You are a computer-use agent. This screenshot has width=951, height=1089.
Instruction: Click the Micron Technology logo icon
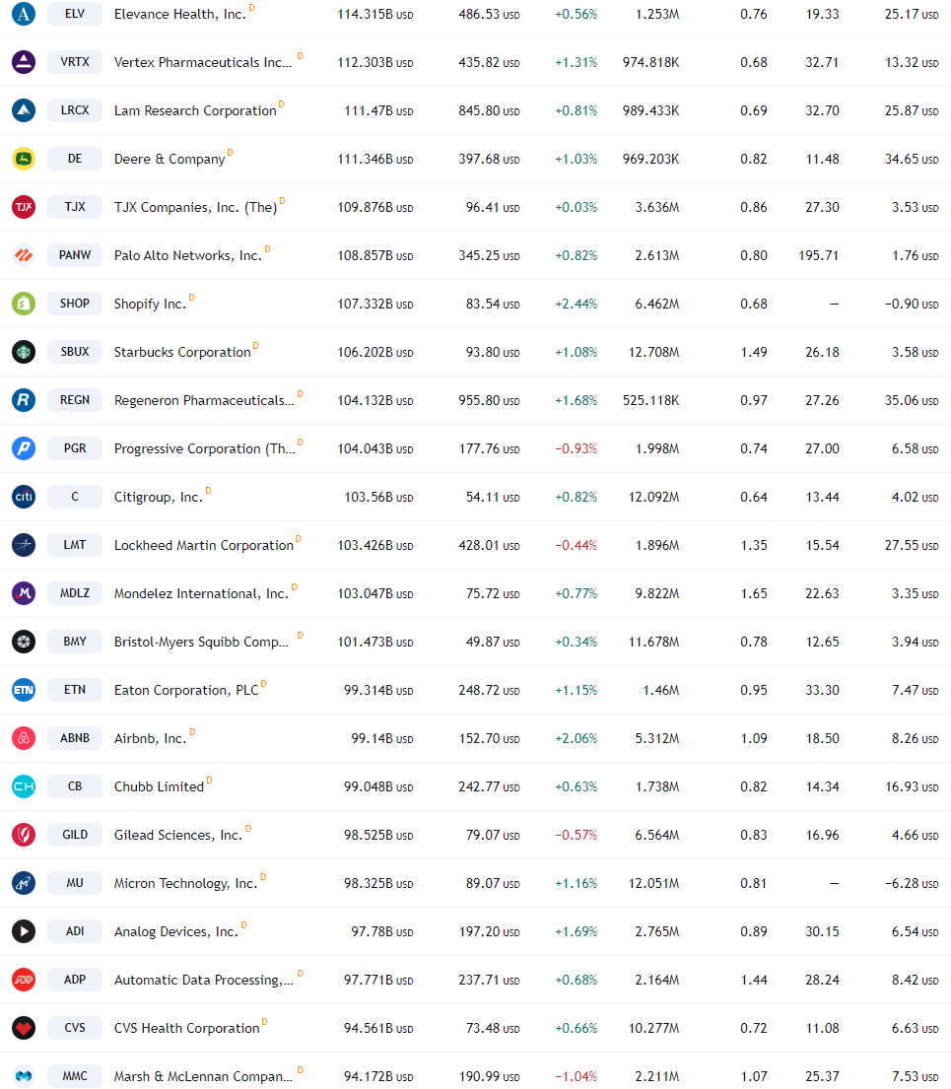coord(24,883)
